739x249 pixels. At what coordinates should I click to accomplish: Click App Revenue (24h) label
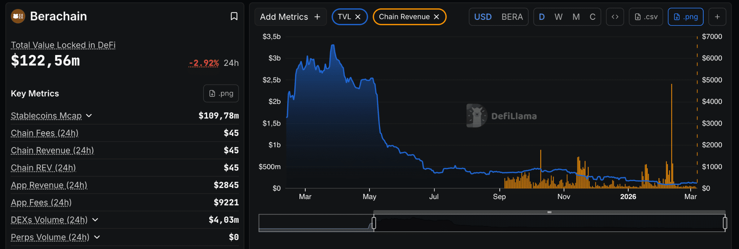[49, 185]
